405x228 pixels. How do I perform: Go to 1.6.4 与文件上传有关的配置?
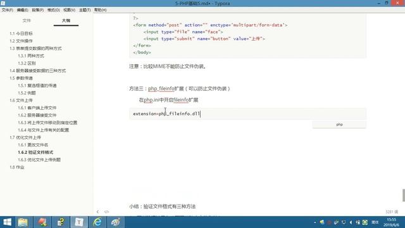point(44,130)
